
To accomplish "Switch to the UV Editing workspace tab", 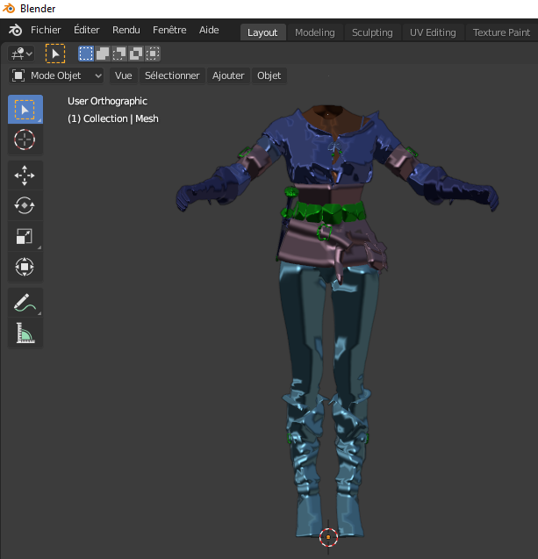I will click(433, 32).
